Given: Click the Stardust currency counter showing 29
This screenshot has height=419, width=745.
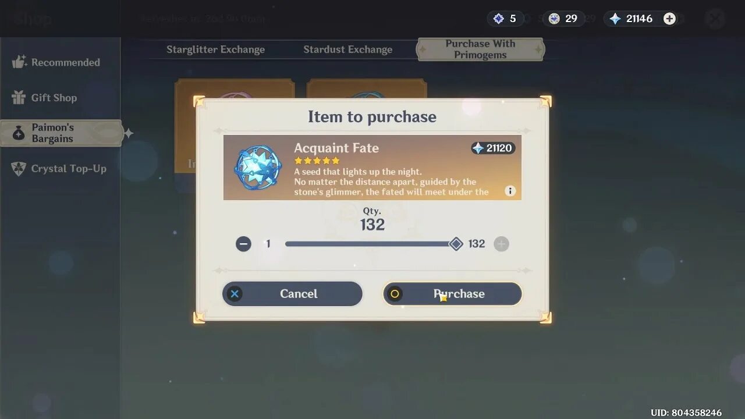Looking at the screenshot, I should point(563,19).
